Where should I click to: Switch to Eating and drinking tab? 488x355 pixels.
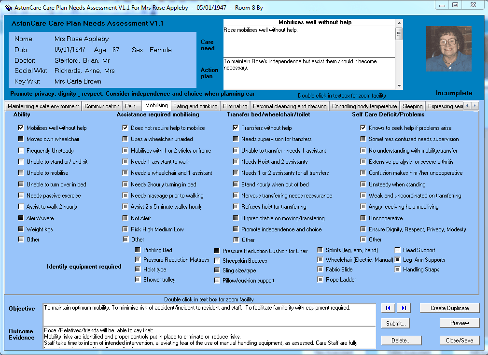[195, 106]
